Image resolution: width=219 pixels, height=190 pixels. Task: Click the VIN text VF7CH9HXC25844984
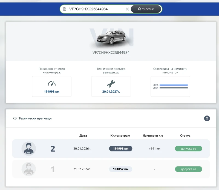coord(111,52)
